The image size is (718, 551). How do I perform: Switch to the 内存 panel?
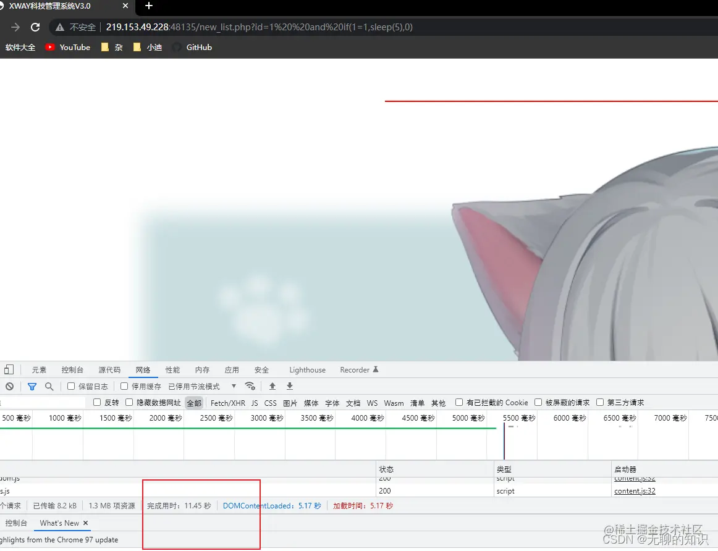[x=202, y=370]
